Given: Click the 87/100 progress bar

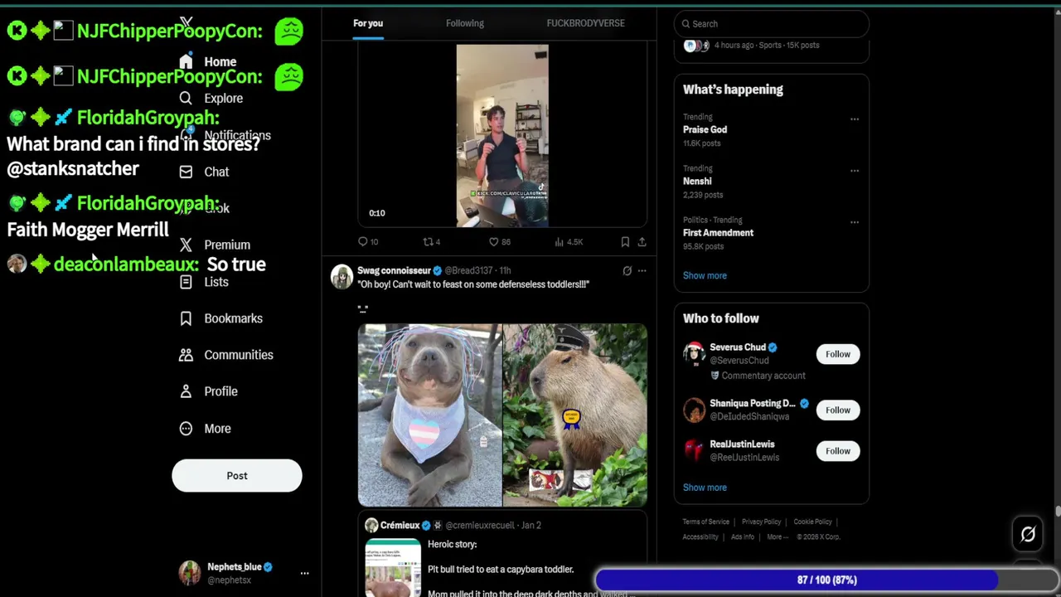Looking at the screenshot, I should point(826,580).
